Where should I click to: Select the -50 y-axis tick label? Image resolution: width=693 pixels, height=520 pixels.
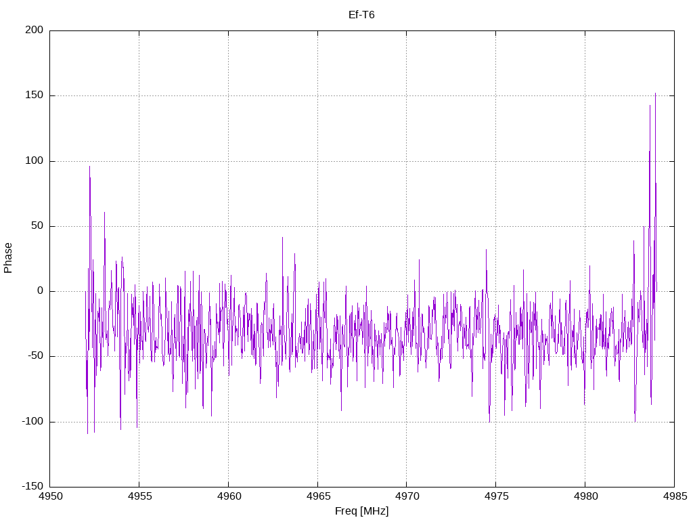pos(34,356)
